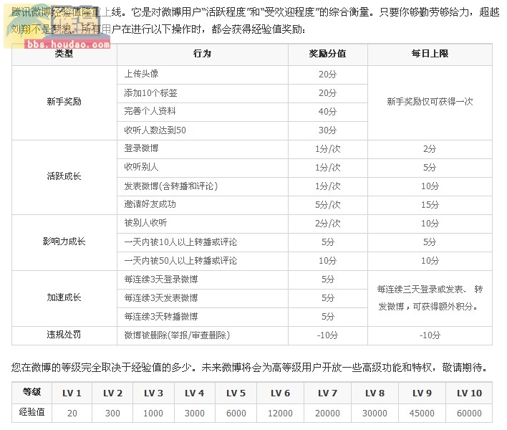Click the 'LV 9' level header
Image resolution: width=507 pixels, height=430 pixels.
[x=422, y=393]
